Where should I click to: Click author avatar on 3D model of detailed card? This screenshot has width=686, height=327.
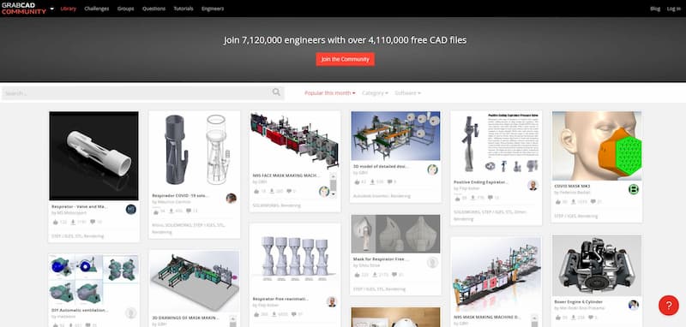[x=433, y=169]
